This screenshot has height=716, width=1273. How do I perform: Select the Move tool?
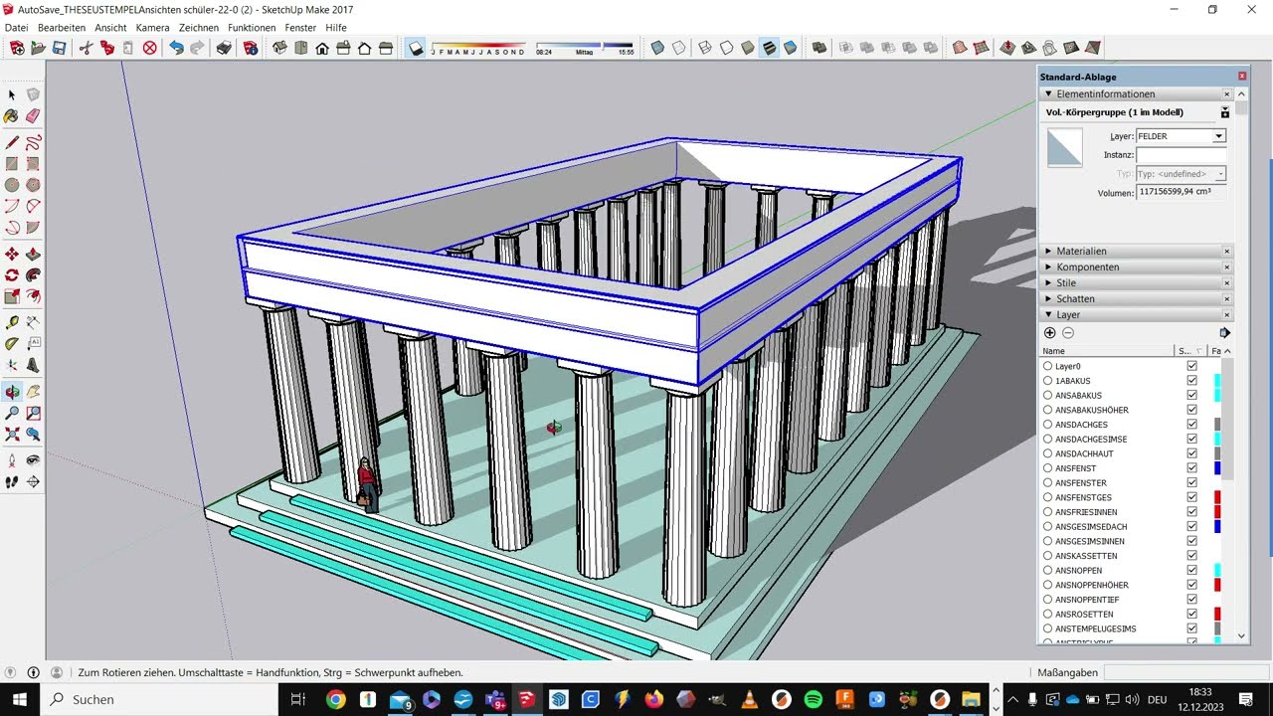(x=12, y=255)
